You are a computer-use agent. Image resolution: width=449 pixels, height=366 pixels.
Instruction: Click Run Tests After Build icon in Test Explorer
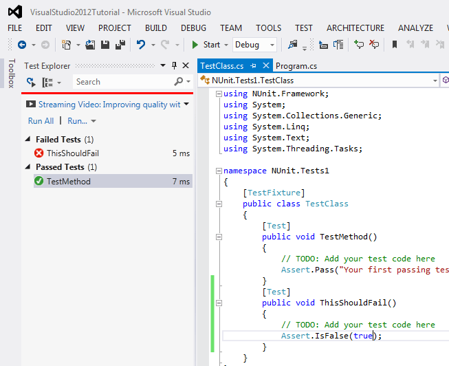(x=31, y=83)
